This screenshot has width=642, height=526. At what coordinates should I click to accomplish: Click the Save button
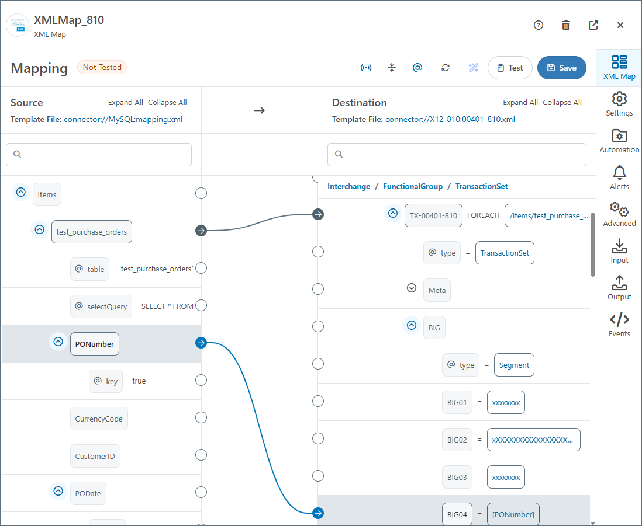[x=561, y=68]
